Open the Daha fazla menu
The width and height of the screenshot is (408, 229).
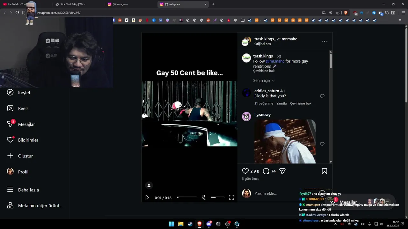tap(23, 190)
